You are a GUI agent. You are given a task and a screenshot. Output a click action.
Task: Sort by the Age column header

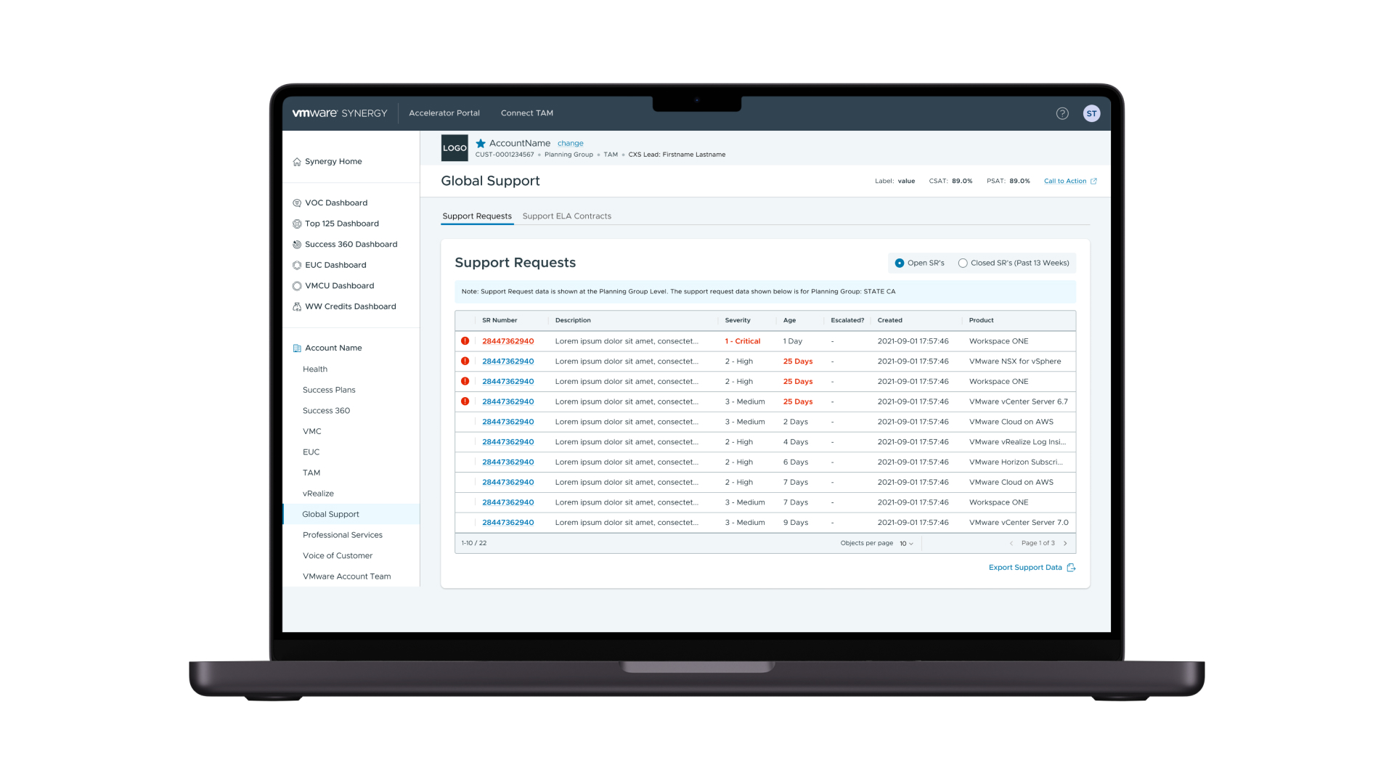pyautogui.click(x=789, y=320)
